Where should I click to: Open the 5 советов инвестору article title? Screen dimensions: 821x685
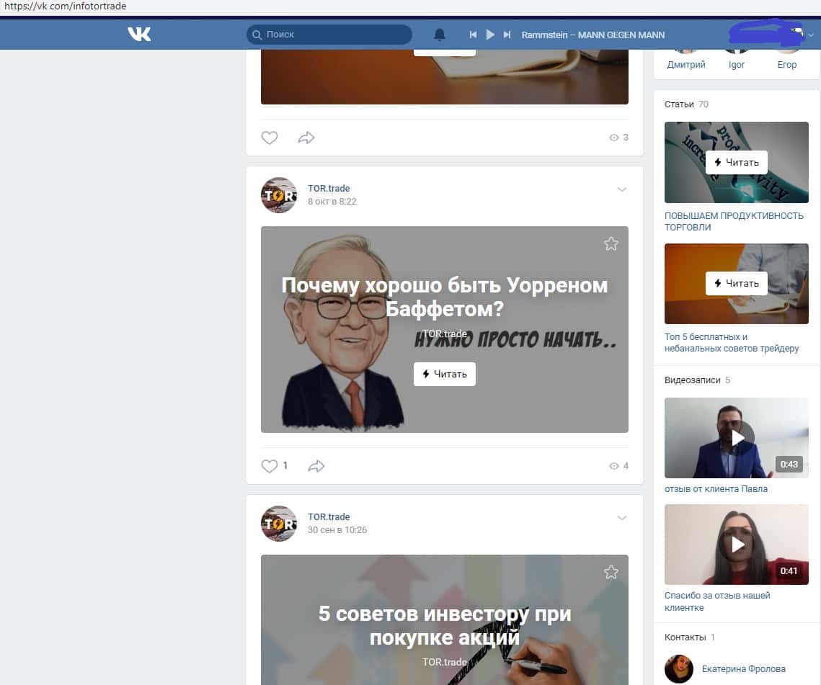click(x=445, y=625)
